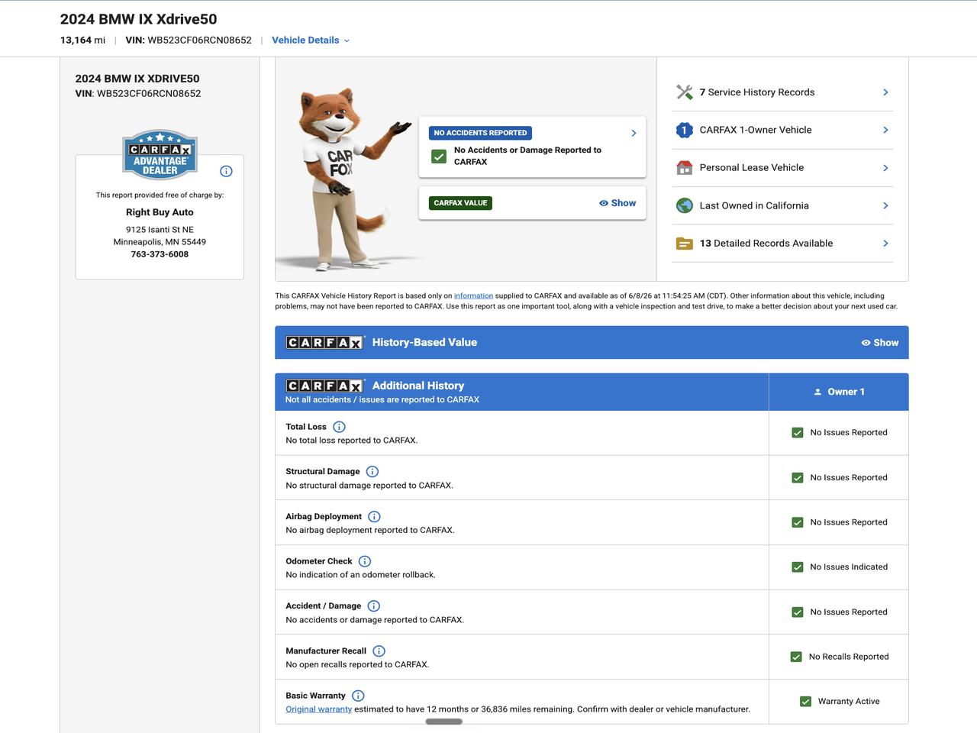Click Airbag Deployment No Issues checkmark

click(798, 523)
